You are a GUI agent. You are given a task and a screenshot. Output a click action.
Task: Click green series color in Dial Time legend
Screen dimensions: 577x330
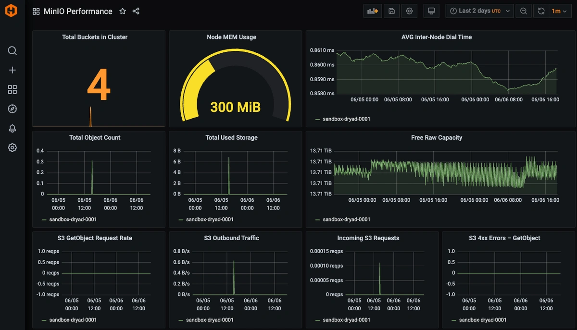317,119
